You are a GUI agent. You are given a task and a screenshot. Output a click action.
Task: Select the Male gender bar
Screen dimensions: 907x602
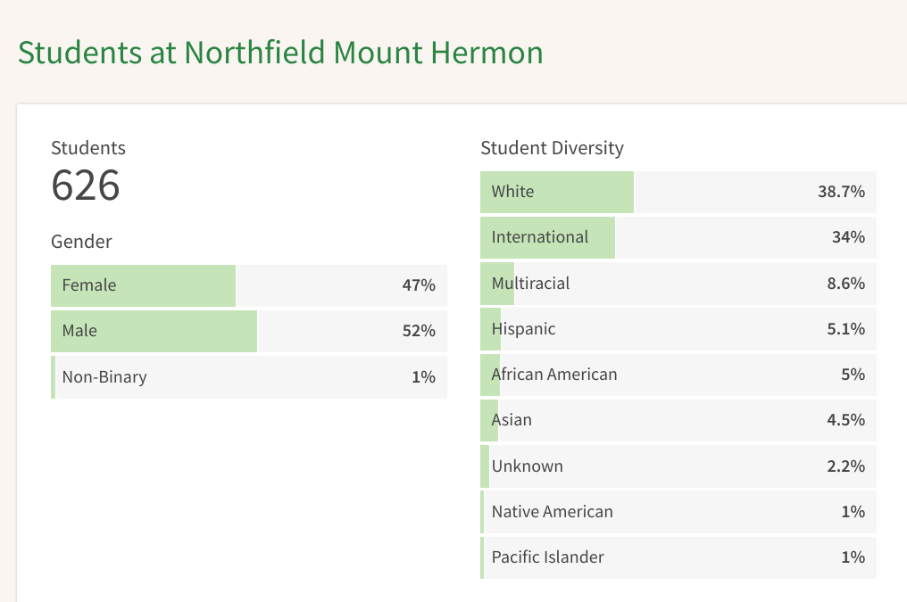pyautogui.click(x=249, y=331)
